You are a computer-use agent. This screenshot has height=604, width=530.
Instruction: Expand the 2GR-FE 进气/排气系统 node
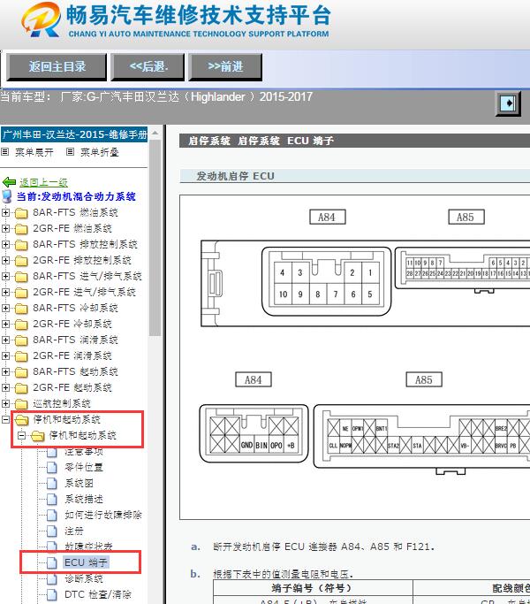click(5, 292)
